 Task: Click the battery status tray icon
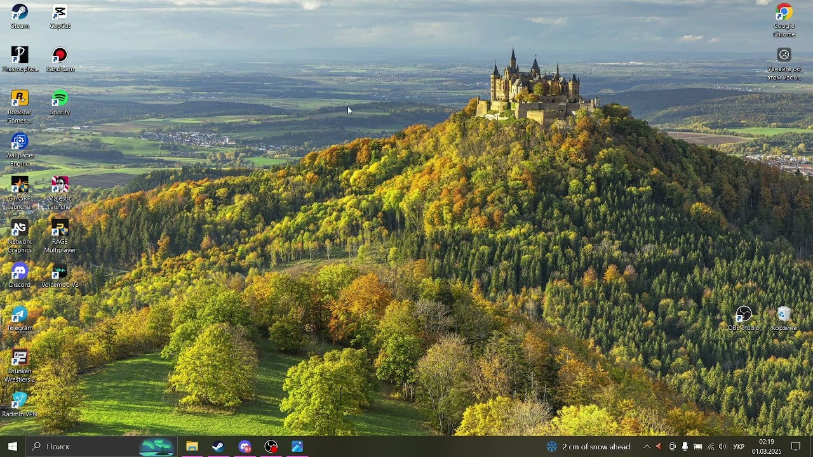point(697,447)
